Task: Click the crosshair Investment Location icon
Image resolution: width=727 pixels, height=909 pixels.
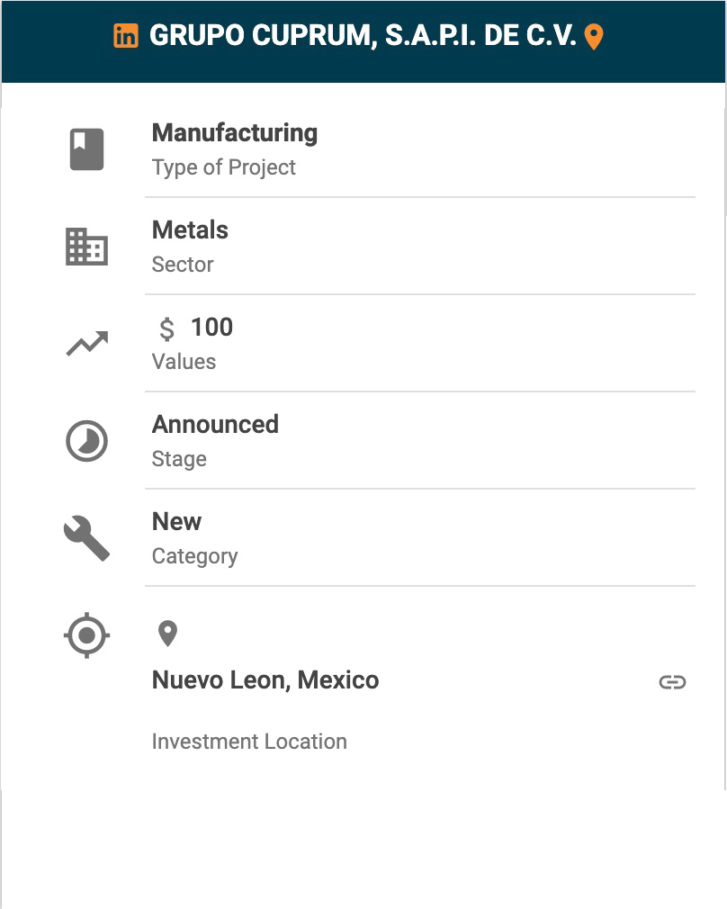Action: tap(87, 635)
